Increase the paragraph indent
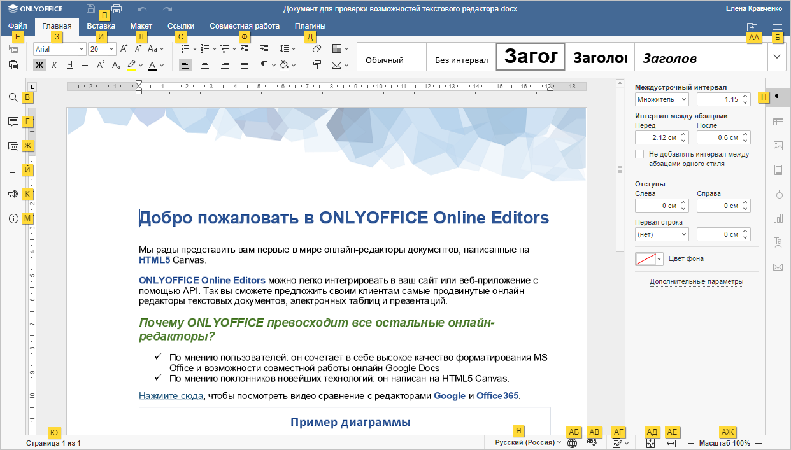791x450 pixels. click(264, 48)
